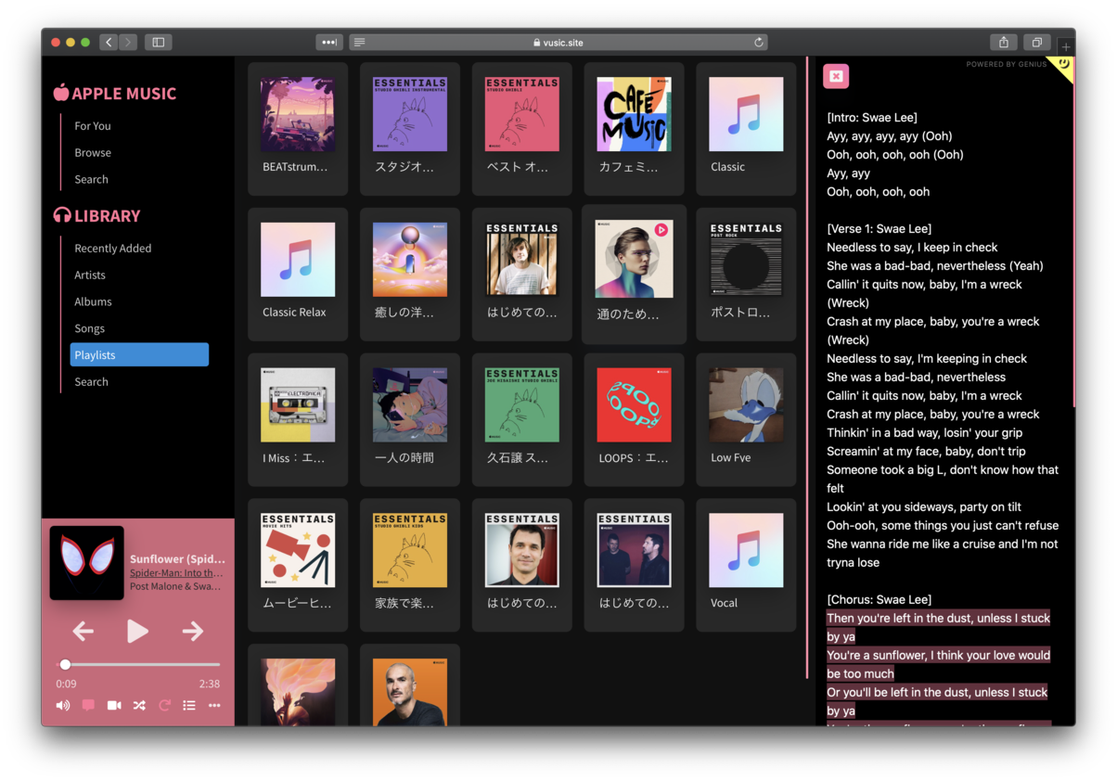Viewport: 1117px width, 781px height.
Task: Click the track duration 2:38
Action: 210,684
